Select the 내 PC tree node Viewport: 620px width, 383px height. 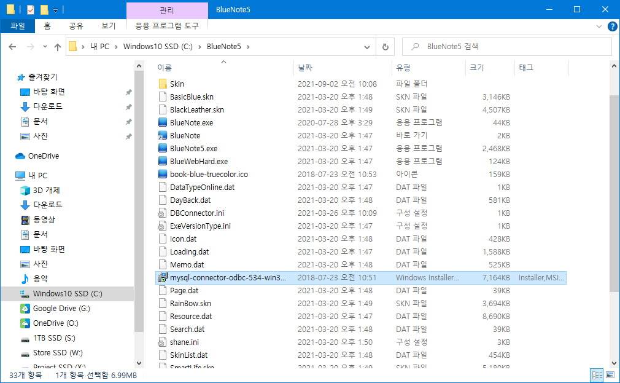[x=31, y=175]
